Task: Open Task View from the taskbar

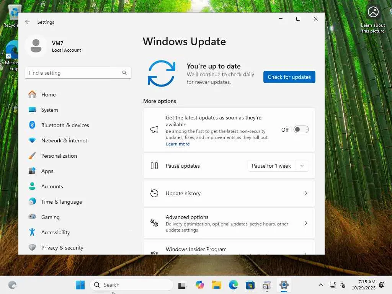Action: click(182, 285)
